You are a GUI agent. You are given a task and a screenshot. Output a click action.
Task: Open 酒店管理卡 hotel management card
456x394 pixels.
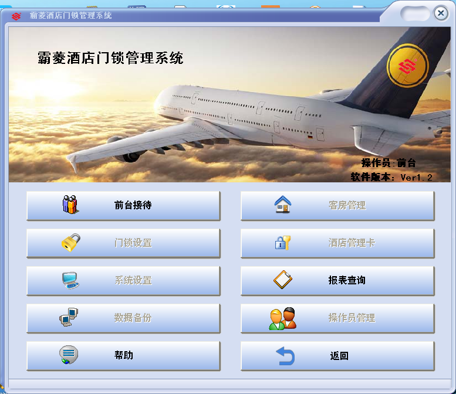[x=337, y=243]
